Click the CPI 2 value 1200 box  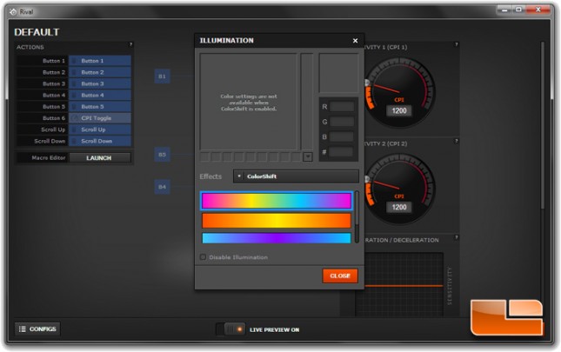pyautogui.click(x=399, y=207)
